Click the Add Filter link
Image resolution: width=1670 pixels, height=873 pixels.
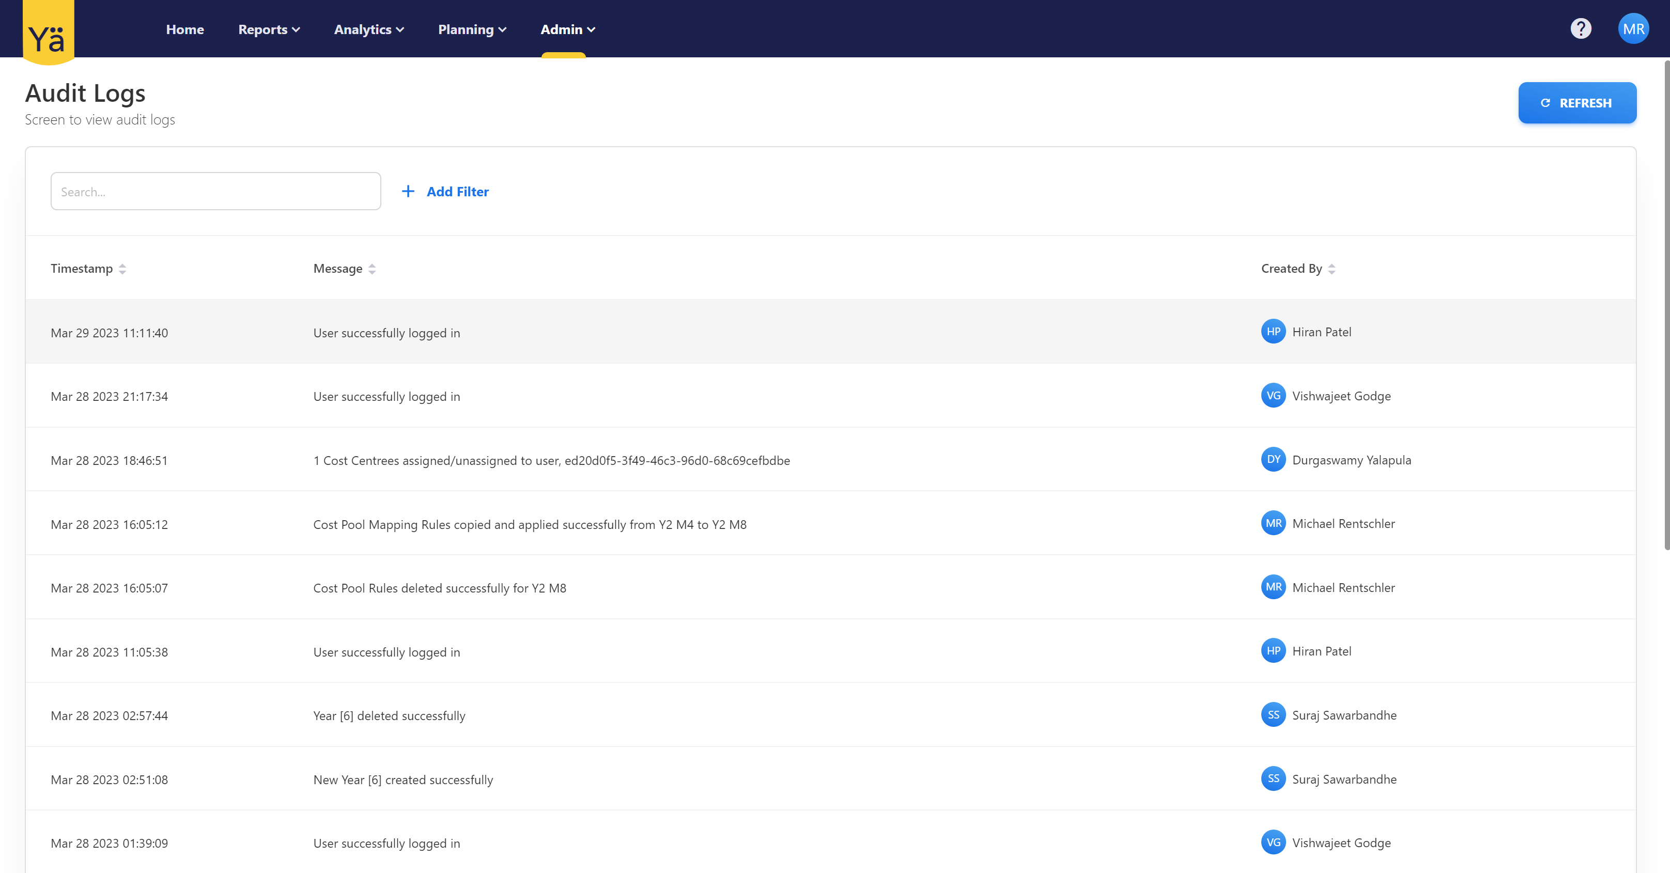tap(457, 192)
